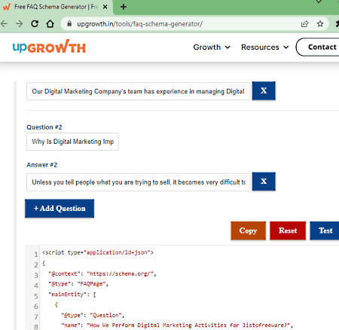Bookmark page with the star icon
Viewport: 339px width, 330px height.
(320, 24)
